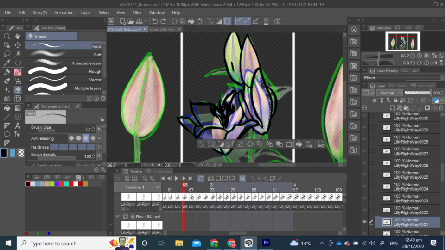Screen dimensions: 445x250
Task: Zoom out the timeline
Action: pyautogui.click(x=145, y=178)
